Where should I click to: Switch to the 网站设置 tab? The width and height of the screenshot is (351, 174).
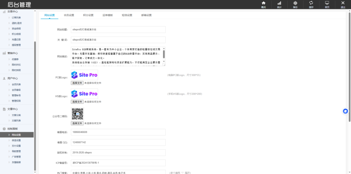coord(49,15)
